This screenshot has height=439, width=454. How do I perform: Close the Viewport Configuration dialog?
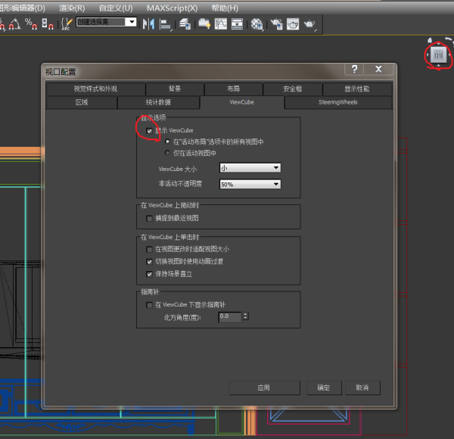coord(378,69)
